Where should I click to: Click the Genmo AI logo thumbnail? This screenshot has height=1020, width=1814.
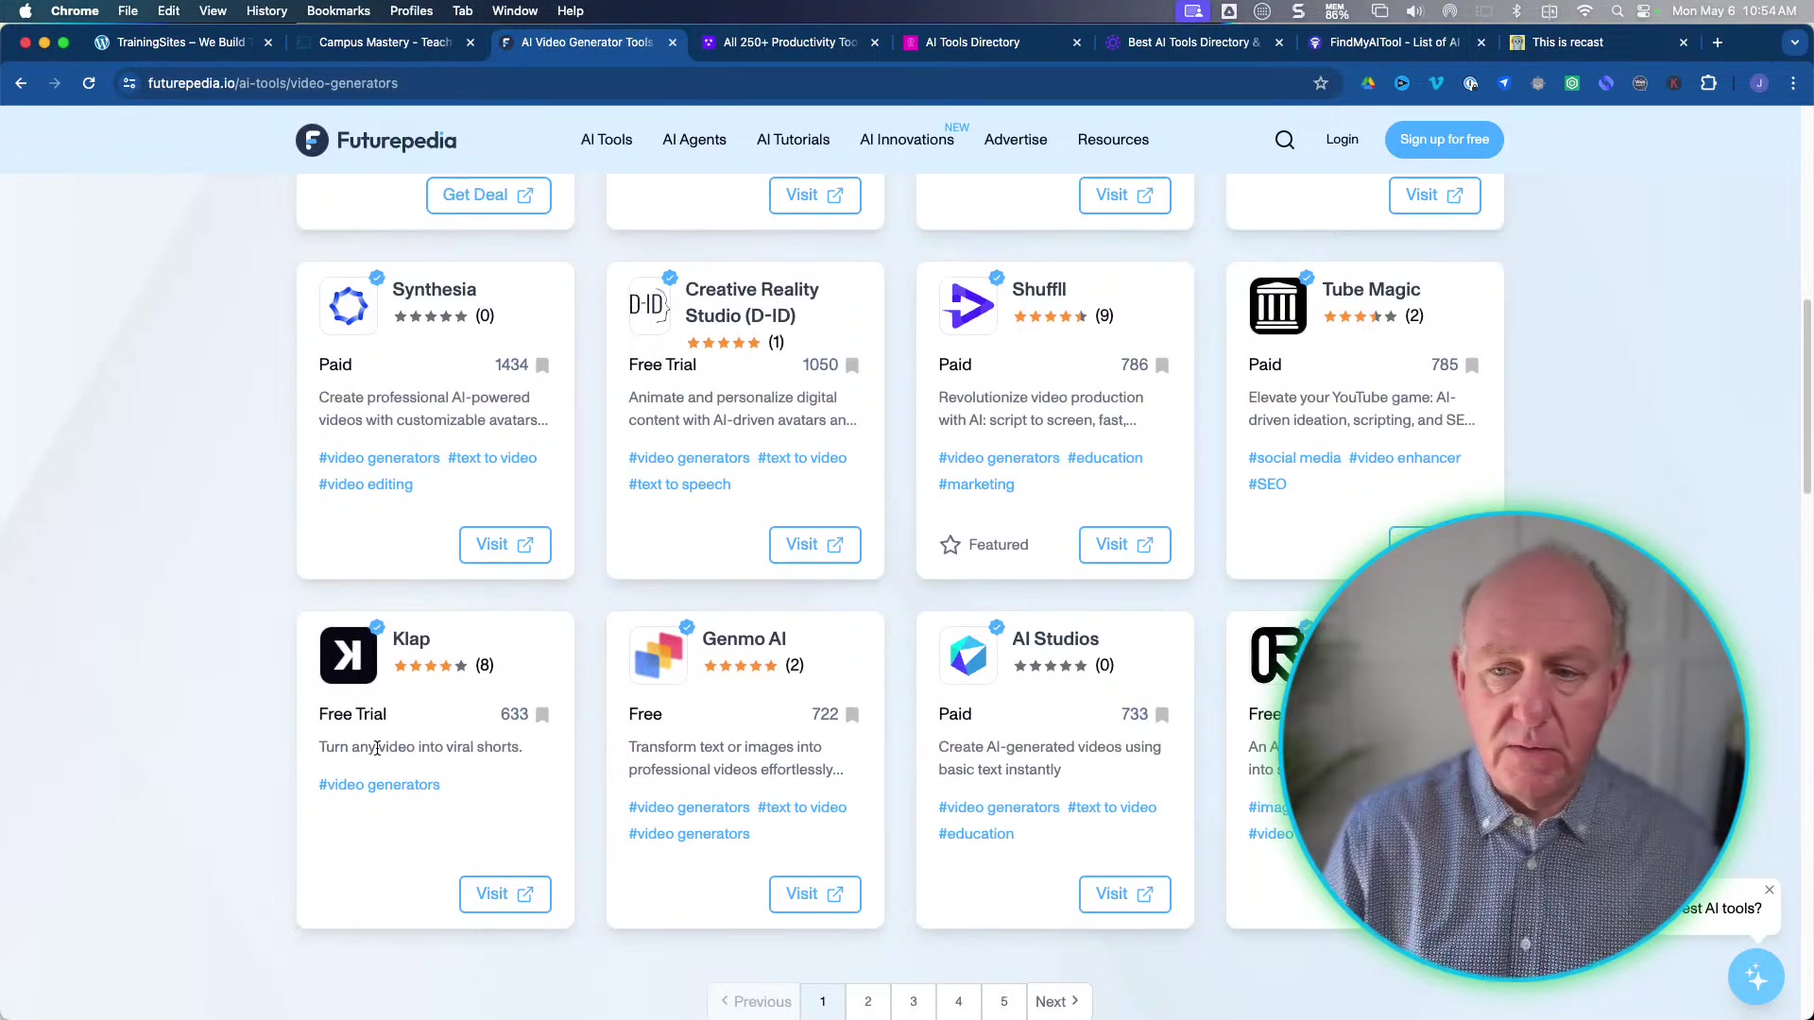point(658,654)
